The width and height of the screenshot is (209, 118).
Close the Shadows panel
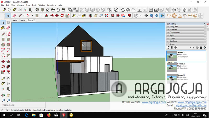click(x=205, y=41)
